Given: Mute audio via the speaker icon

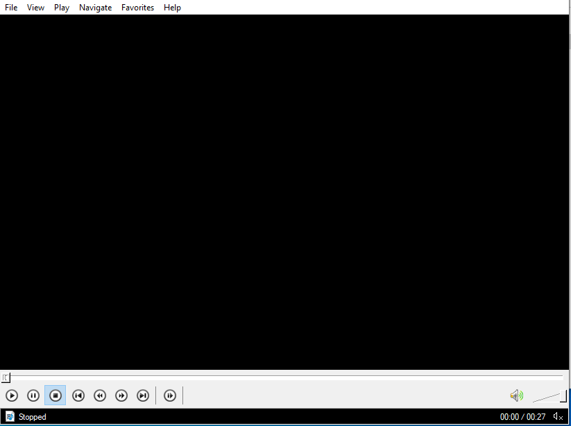Looking at the screenshot, I should coord(516,395).
